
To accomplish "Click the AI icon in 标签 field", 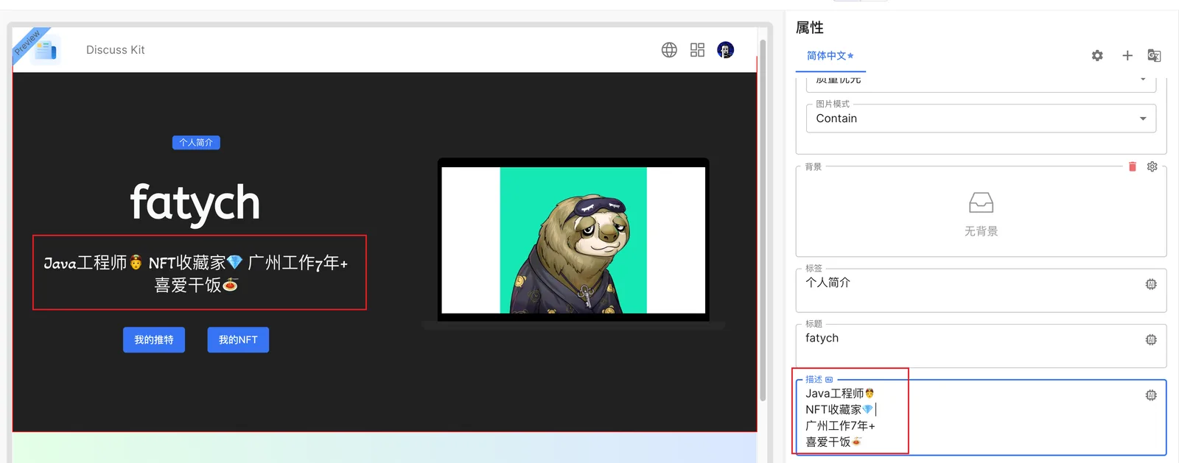I will pyautogui.click(x=1151, y=284).
